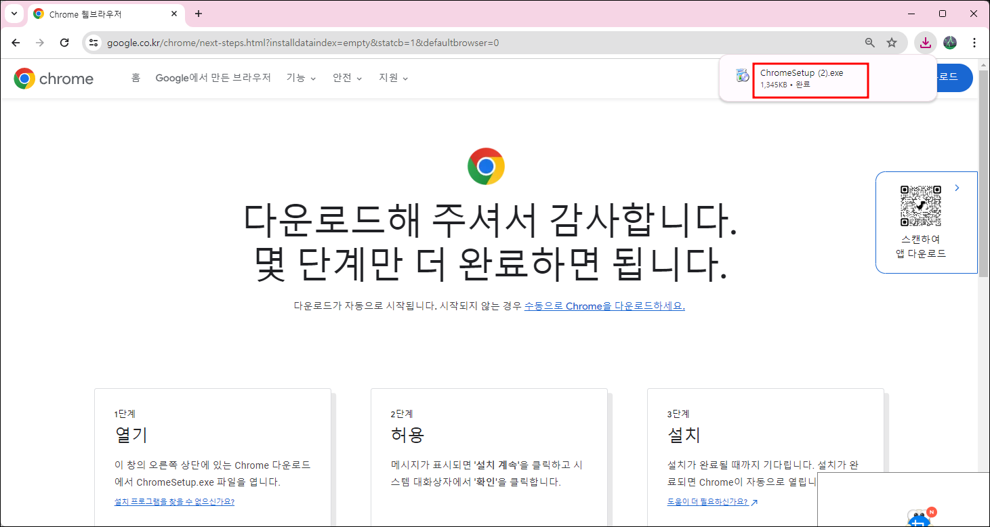Reload the page

tap(64, 43)
